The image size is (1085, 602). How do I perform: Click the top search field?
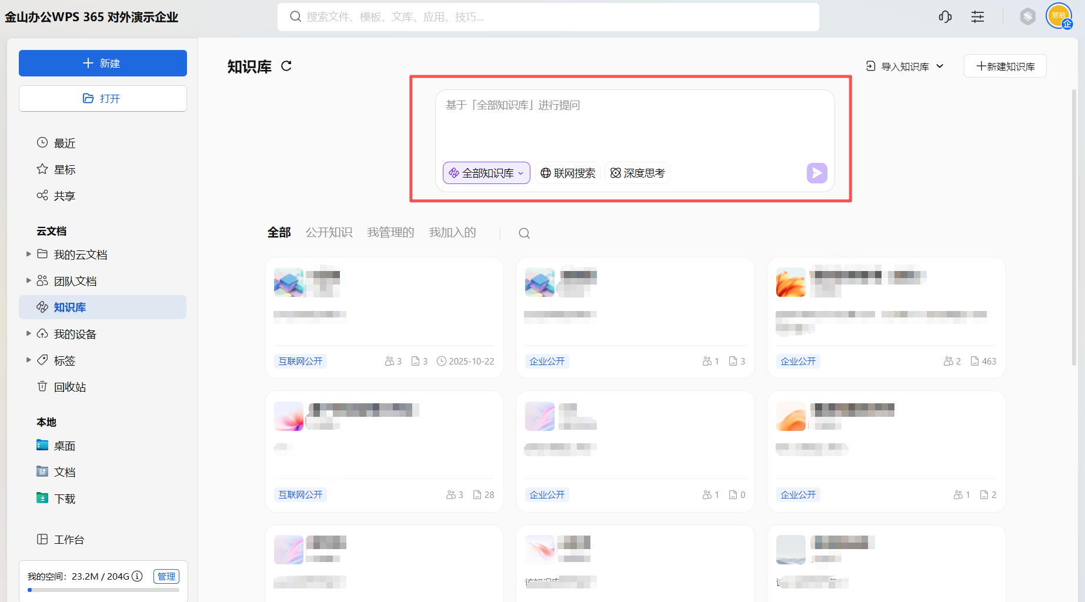click(548, 17)
